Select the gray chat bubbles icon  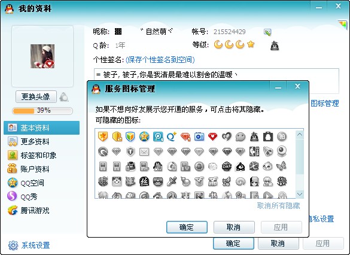tap(241, 136)
